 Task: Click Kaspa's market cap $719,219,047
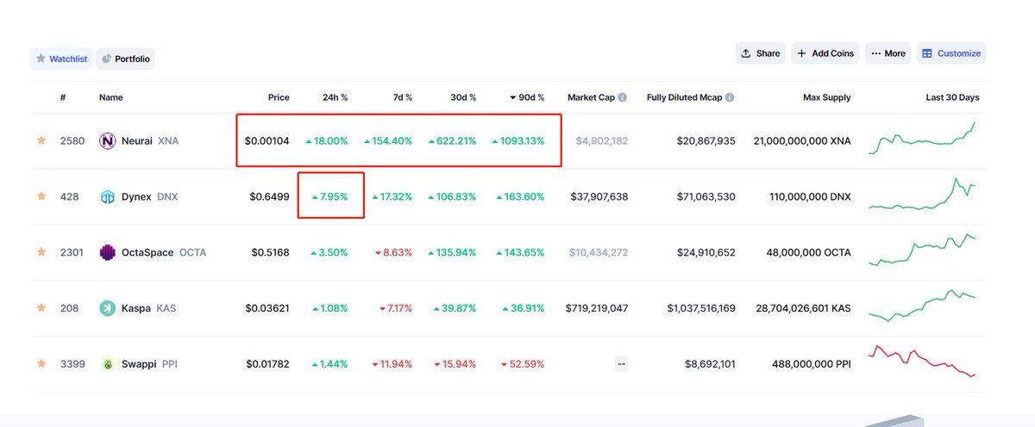point(597,308)
